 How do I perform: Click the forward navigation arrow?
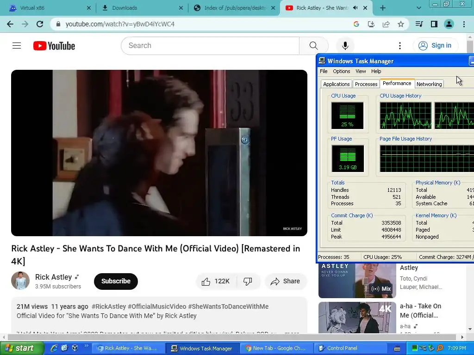25,24
